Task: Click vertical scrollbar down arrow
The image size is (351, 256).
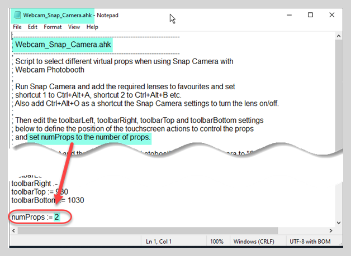Action: point(339,223)
